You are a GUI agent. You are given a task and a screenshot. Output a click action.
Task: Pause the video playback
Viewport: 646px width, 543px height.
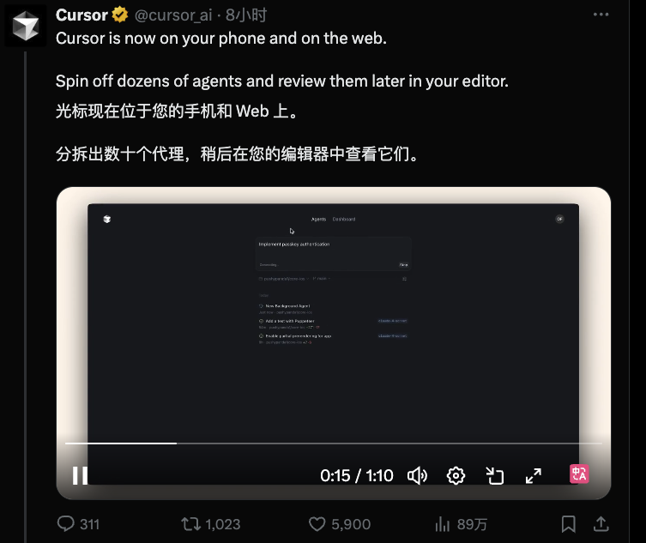[x=80, y=475]
